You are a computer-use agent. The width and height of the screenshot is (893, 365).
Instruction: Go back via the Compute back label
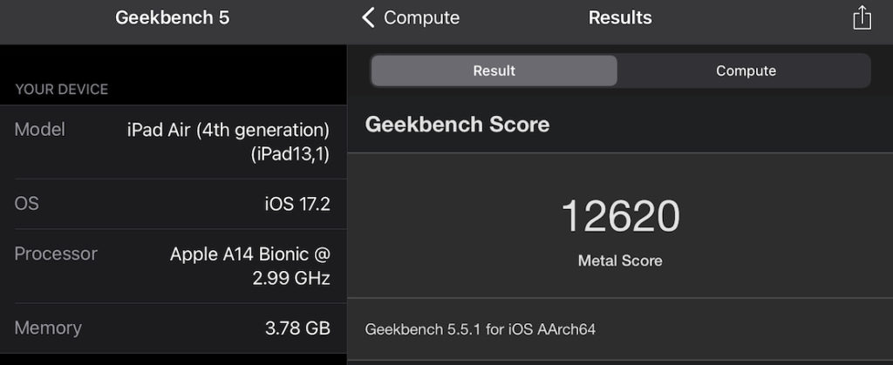click(x=421, y=17)
